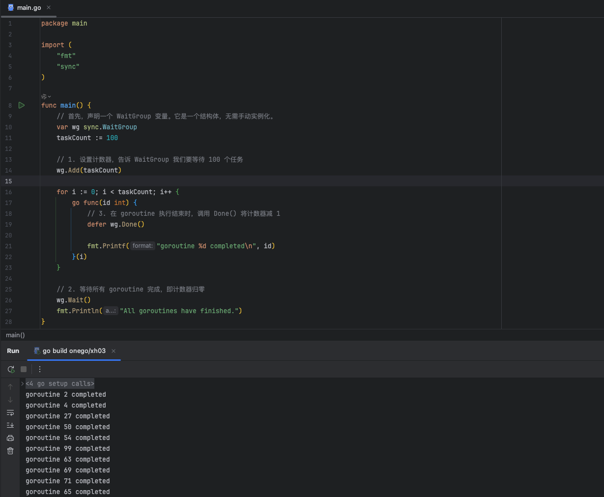
Task: Click defer wg.Done() statement
Action: coord(116,224)
